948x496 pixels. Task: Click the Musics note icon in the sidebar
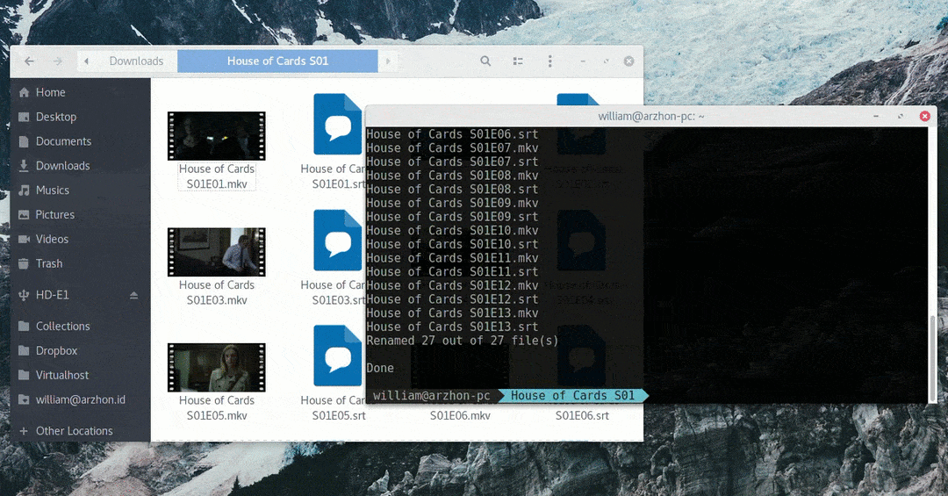click(24, 190)
